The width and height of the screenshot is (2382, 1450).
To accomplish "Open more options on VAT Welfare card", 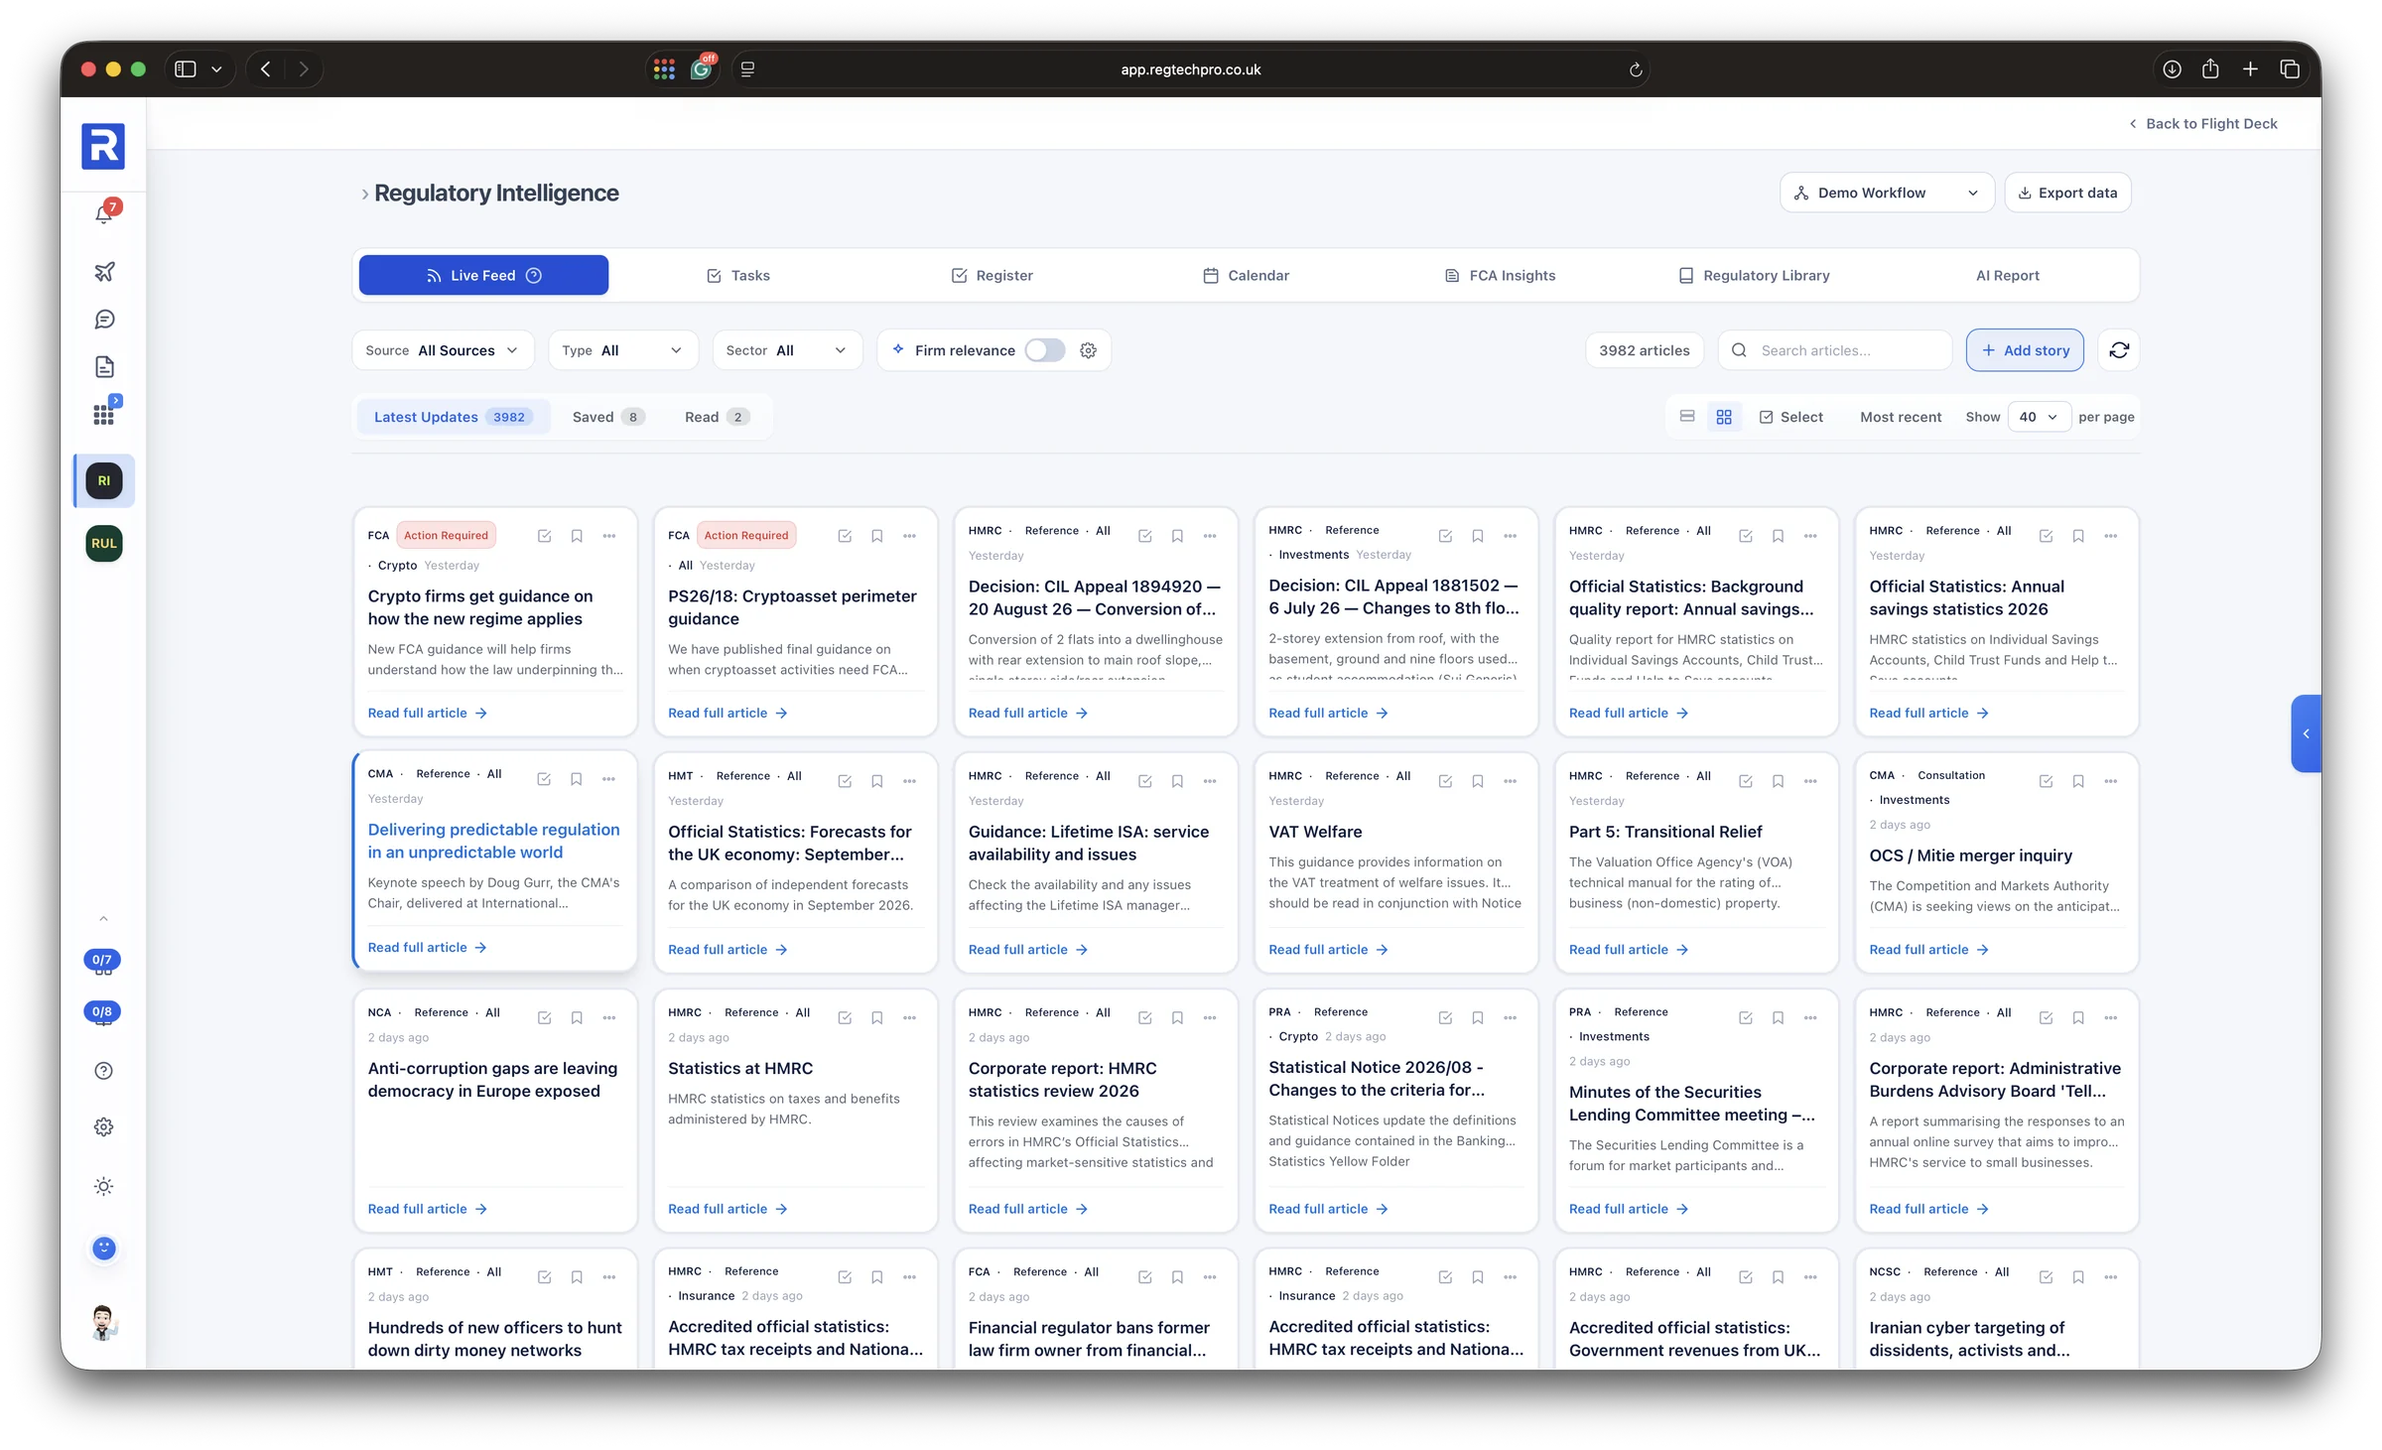I will tap(1510, 781).
